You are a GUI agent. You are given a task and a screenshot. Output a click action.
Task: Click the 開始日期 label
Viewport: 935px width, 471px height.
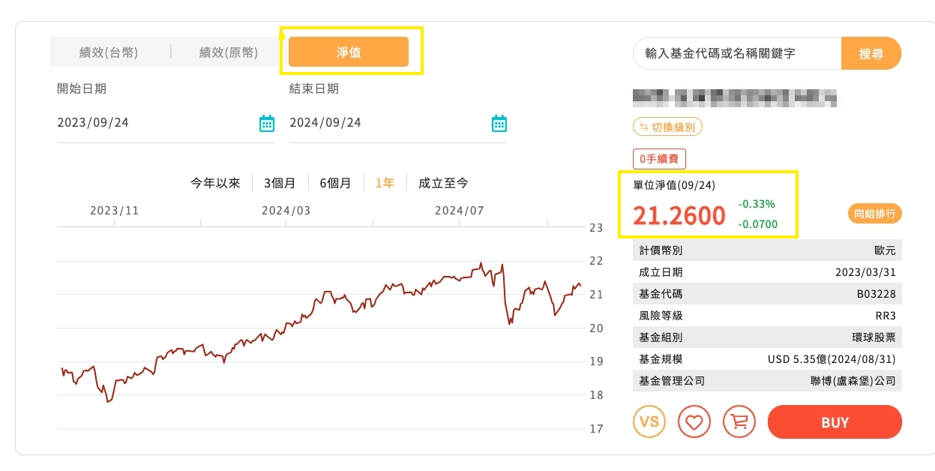82,88
